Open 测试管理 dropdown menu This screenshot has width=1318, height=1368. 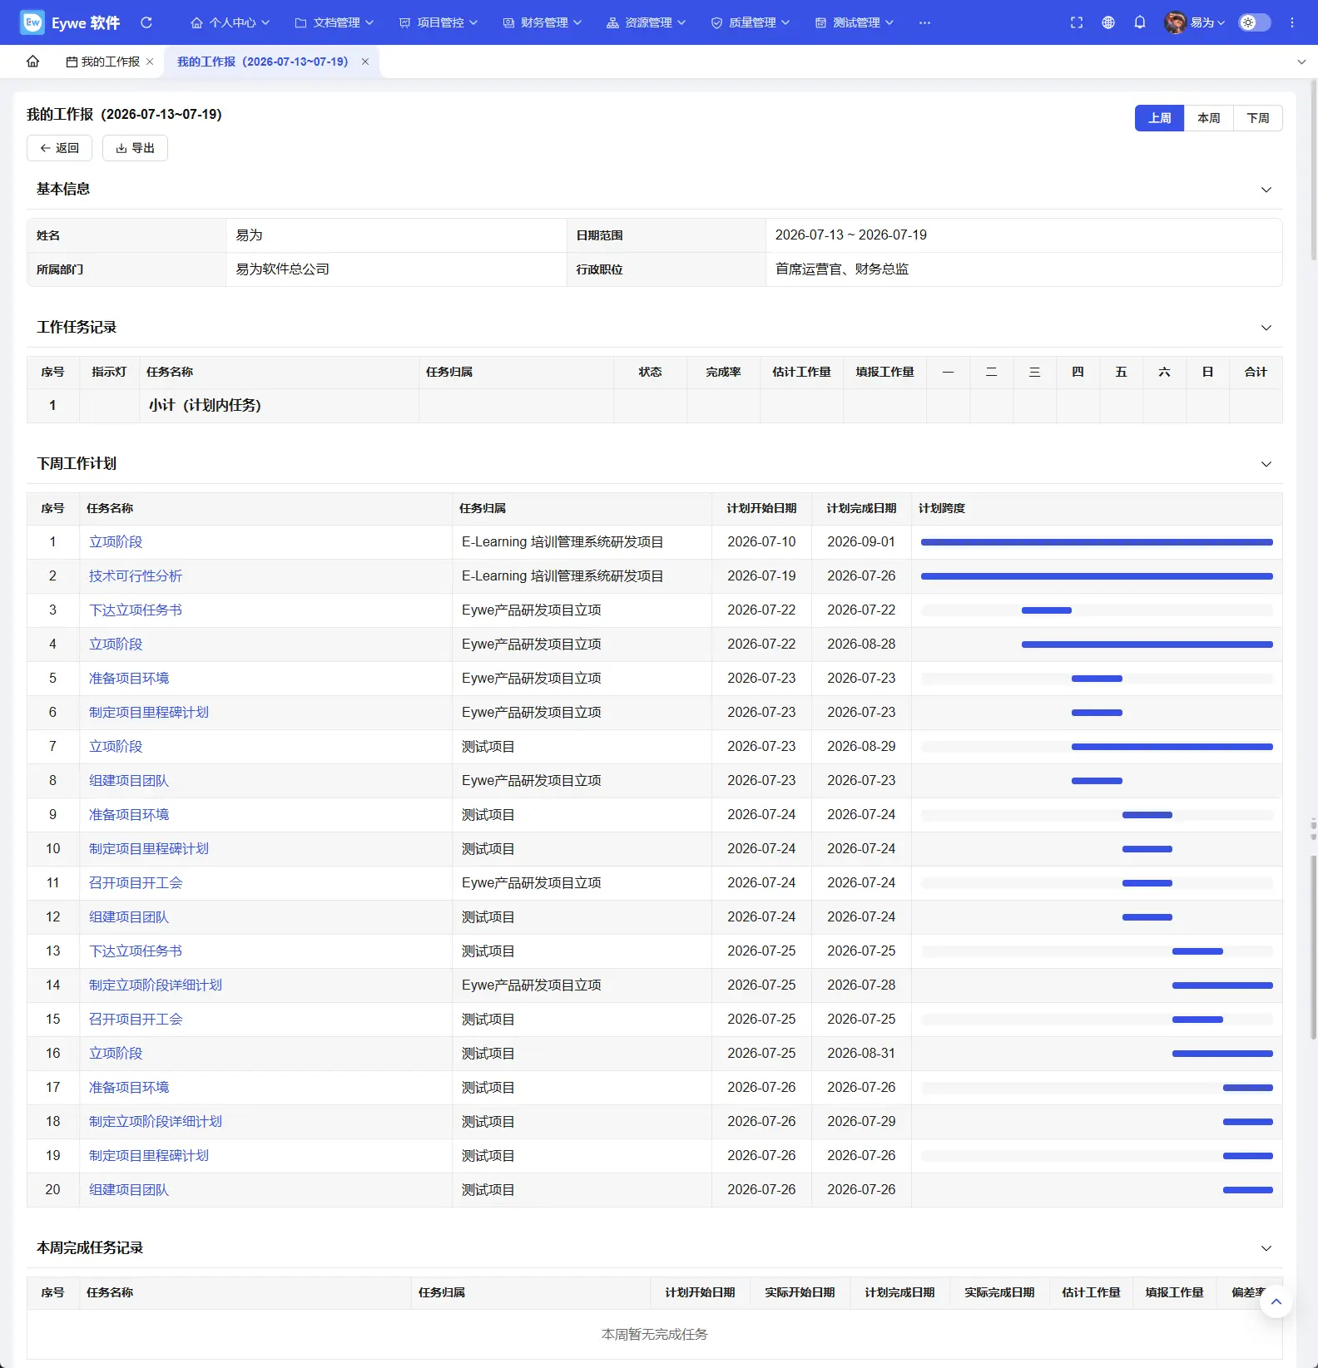(x=855, y=22)
